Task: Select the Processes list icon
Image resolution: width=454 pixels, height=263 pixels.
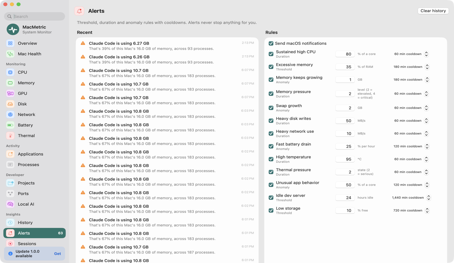Action: tap(10, 165)
